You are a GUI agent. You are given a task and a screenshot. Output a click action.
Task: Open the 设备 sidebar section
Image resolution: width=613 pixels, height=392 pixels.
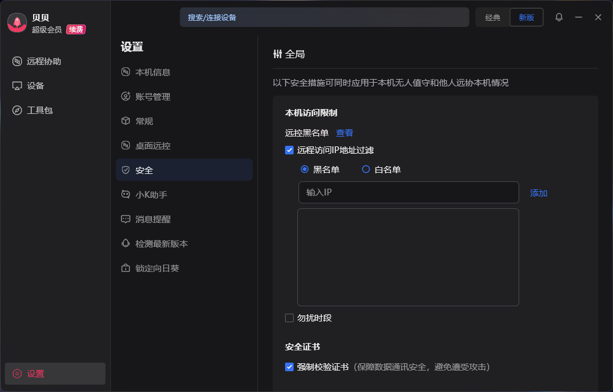click(x=35, y=86)
